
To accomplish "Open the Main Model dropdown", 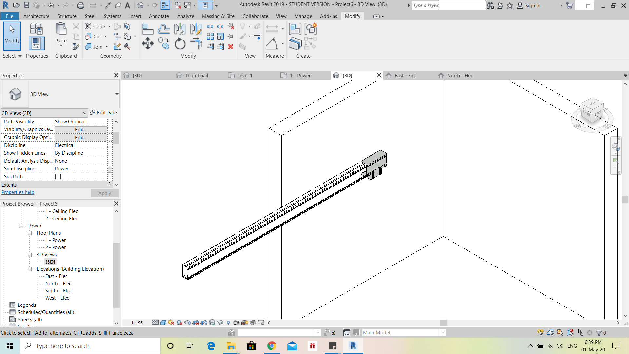I will 442,332.
